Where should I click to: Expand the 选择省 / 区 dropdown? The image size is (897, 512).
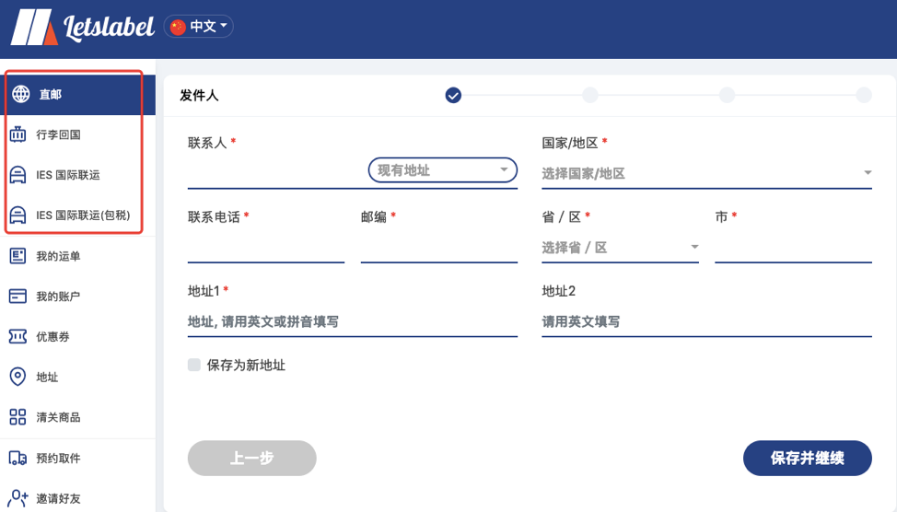pos(620,248)
